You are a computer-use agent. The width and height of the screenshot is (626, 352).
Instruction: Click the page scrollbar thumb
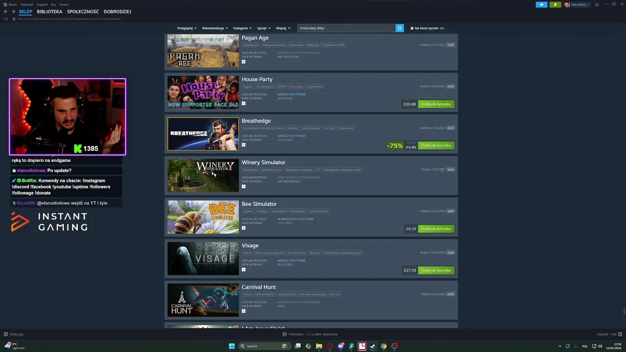tap(624, 311)
